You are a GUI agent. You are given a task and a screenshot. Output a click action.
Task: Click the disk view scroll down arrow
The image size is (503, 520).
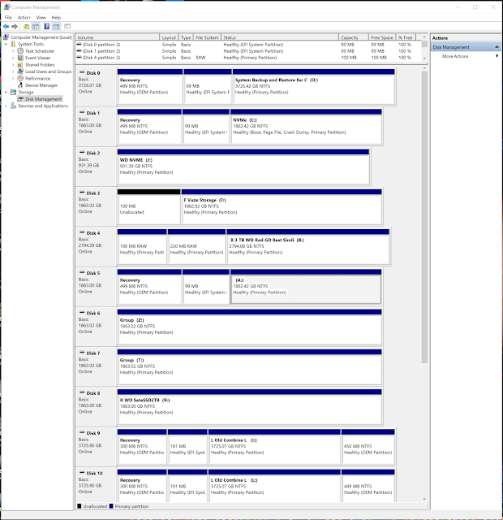[x=424, y=499]
